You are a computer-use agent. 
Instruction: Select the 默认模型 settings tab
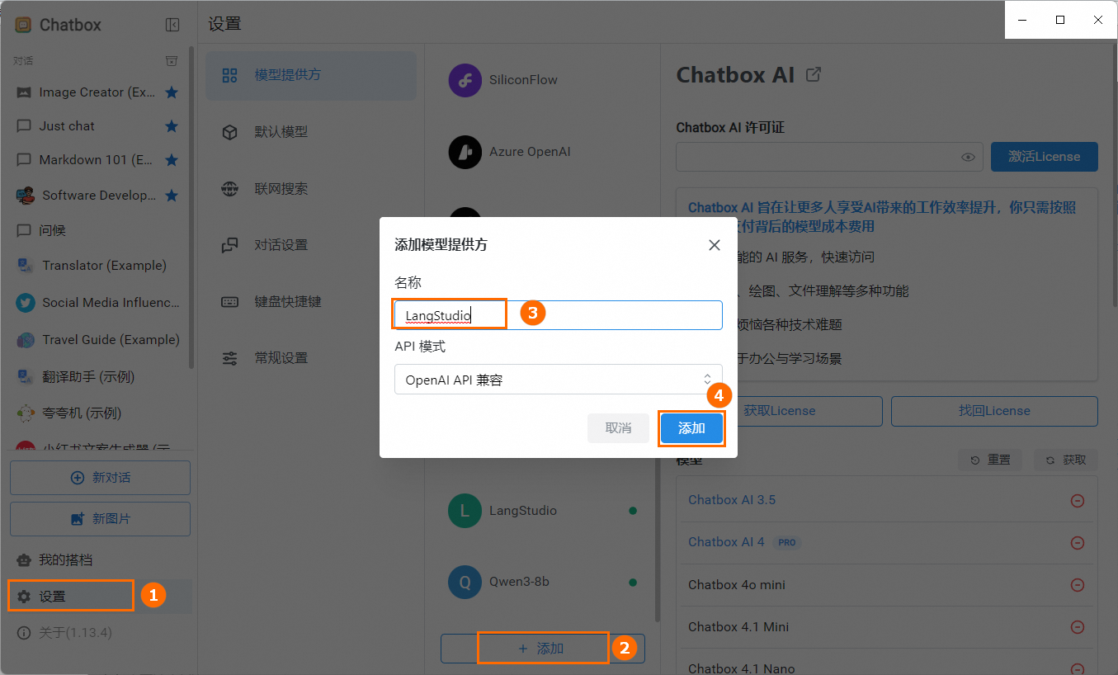pos(311,132)
